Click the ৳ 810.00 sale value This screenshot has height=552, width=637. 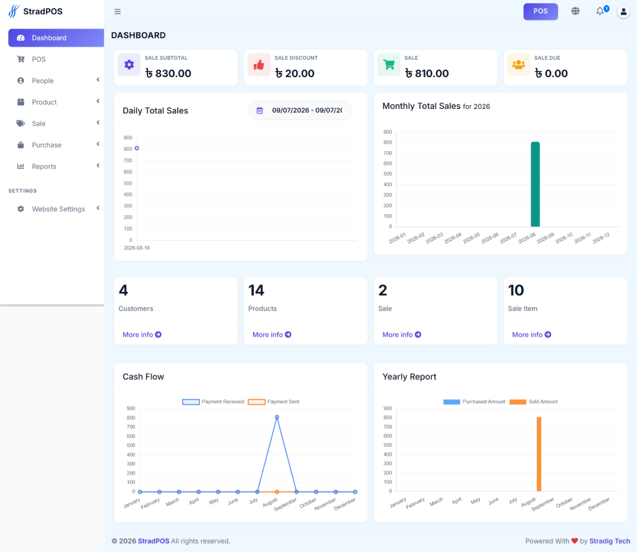tap(427, 73)
